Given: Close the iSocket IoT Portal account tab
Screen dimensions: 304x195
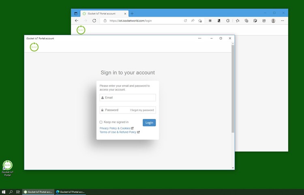Looking at the screenshot, I should pos(125,13).
